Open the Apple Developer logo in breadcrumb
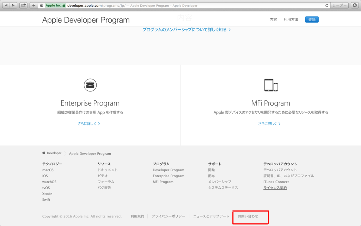Screen dimensions: 361x226 pyautogui.click(x=52, y=153)
